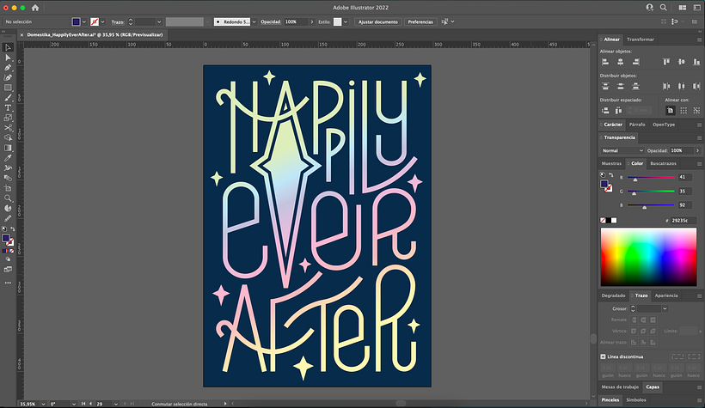Open Align panel options menu
705x408 pixels.
(x=699, y=40)
